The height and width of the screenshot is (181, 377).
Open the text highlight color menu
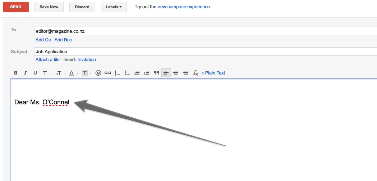click(87, 73)
